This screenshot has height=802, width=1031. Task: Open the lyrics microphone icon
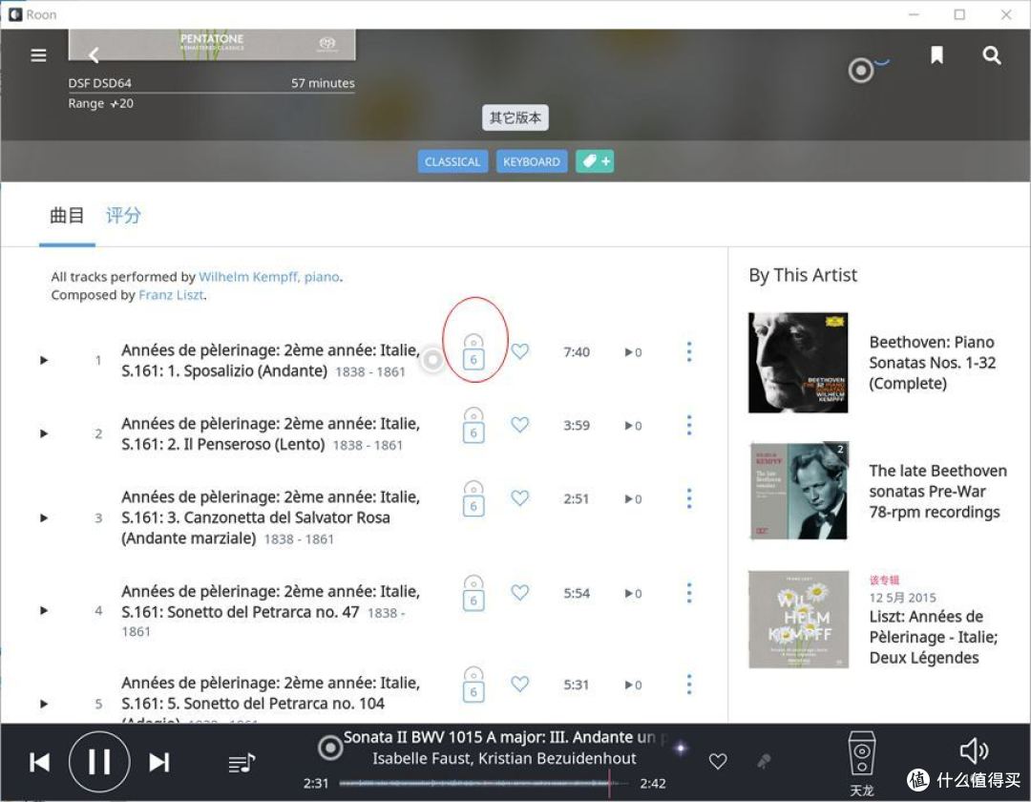764,761
